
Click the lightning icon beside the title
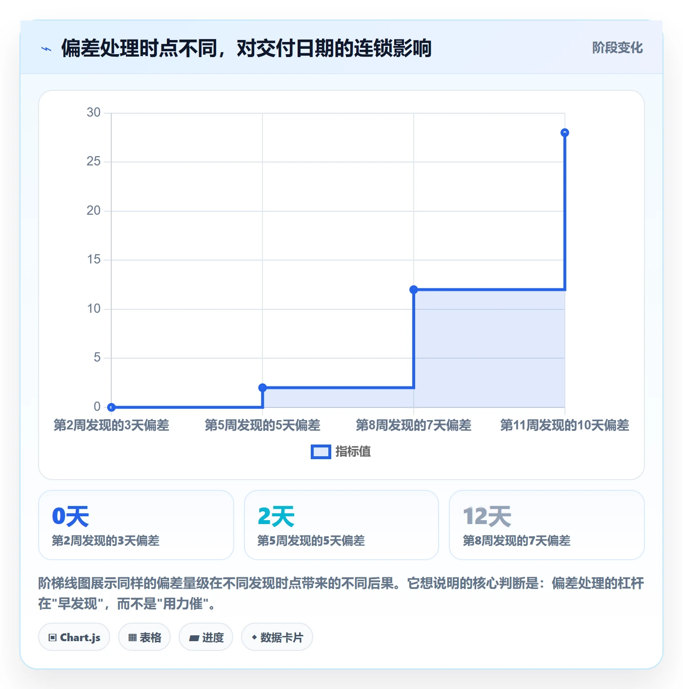point(46,49)
